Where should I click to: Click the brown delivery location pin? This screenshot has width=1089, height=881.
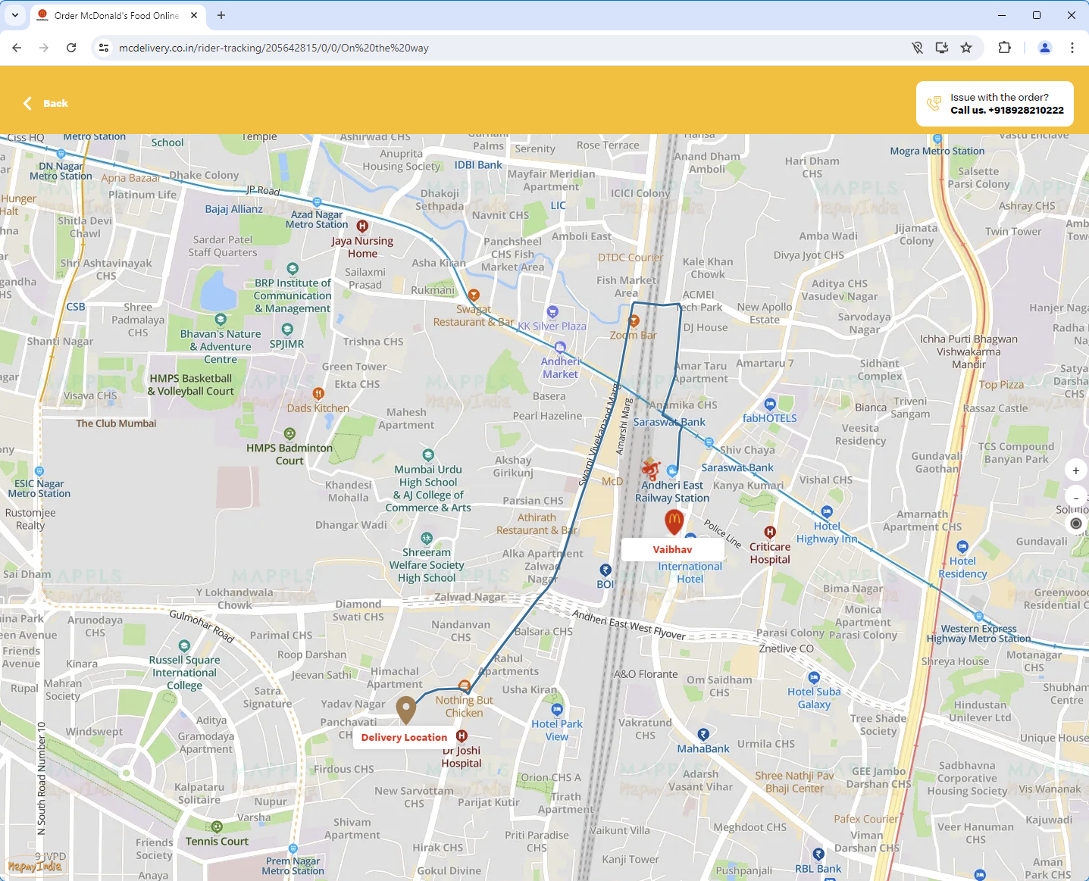[x=406, y=711]
